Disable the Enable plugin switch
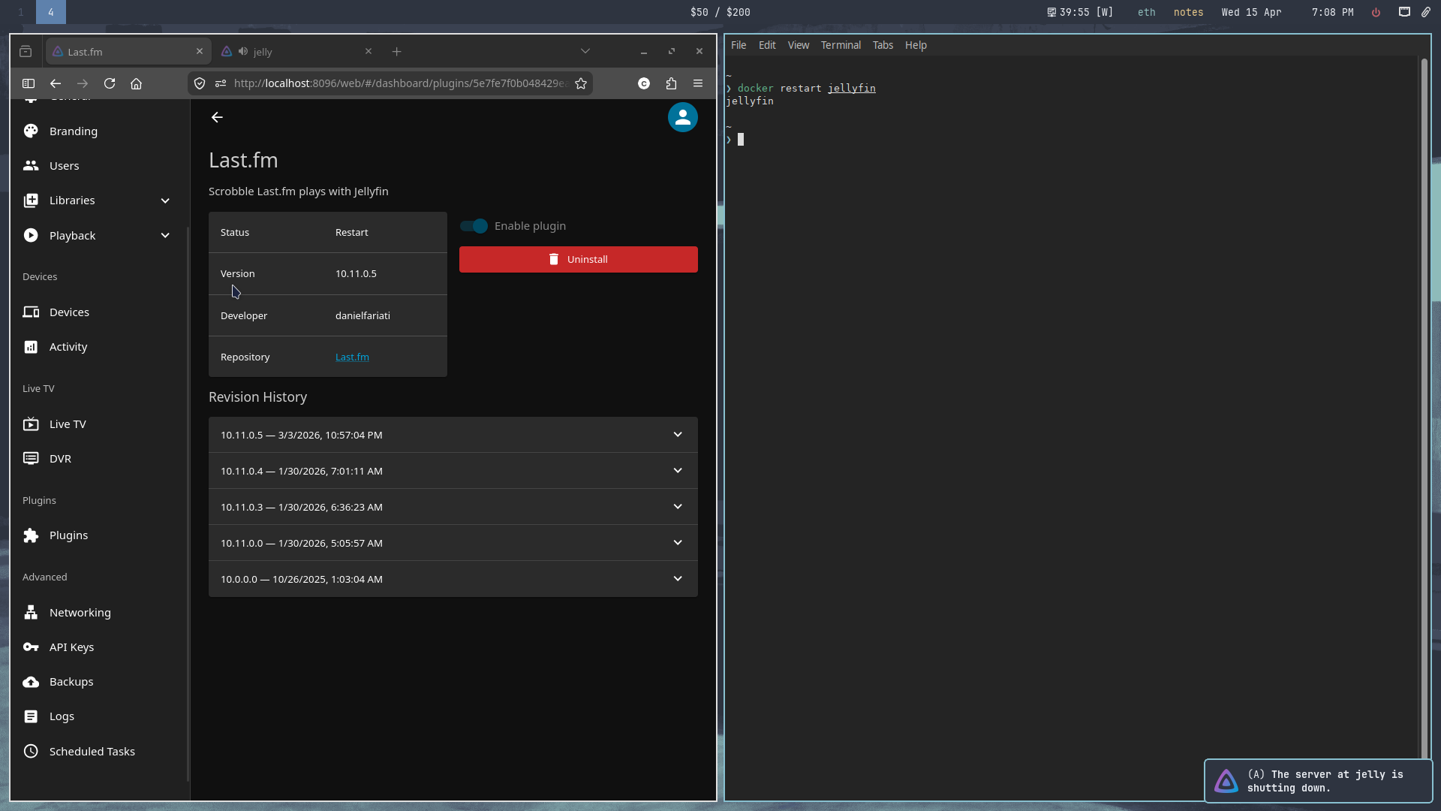1441x811 pixels. pyautogui.click(x=474, y=226)
